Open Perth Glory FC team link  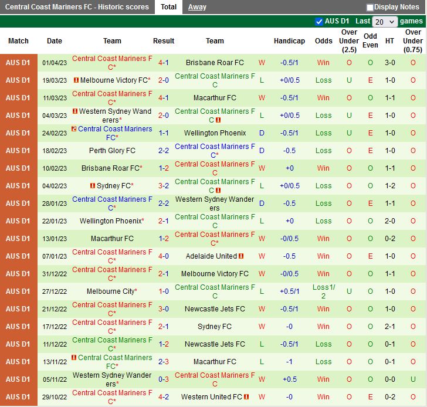coord(112,151)
